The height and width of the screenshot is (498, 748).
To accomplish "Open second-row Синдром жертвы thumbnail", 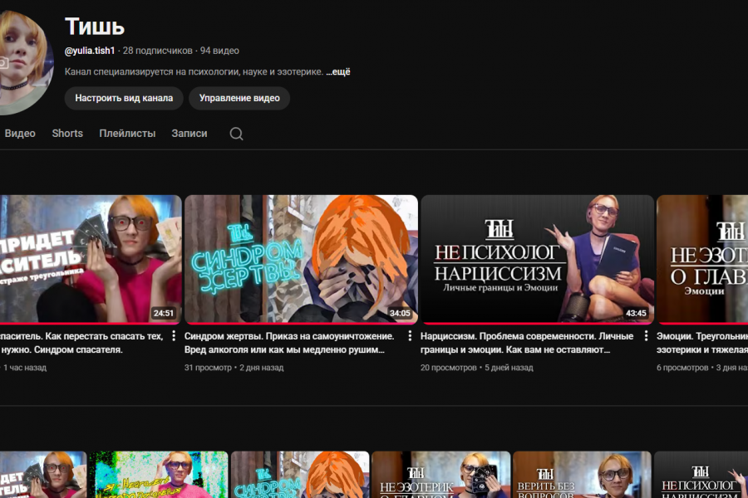I will pyautogui.click(x=300, y=475).
